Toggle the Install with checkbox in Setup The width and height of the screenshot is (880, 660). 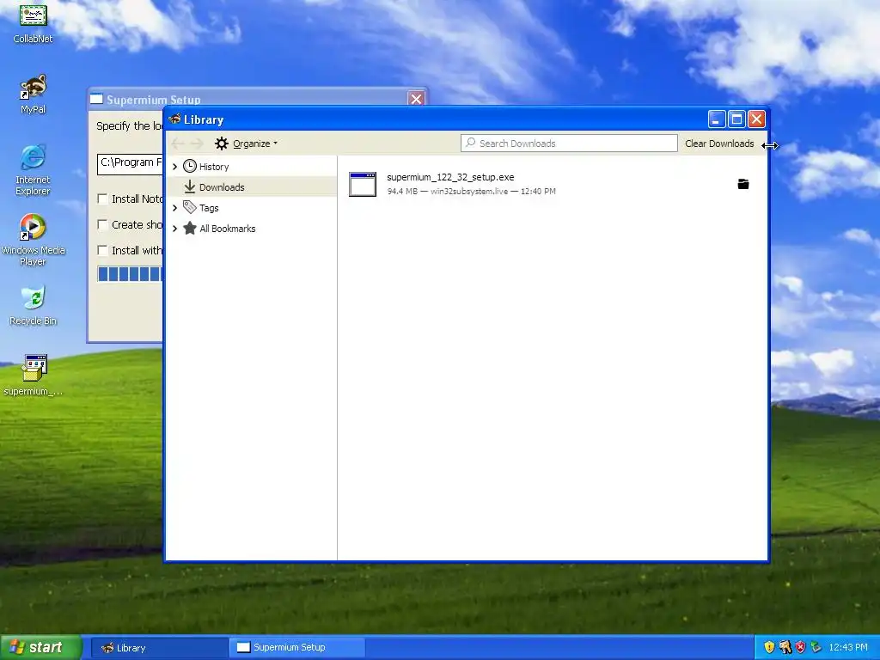click(102, 250)
